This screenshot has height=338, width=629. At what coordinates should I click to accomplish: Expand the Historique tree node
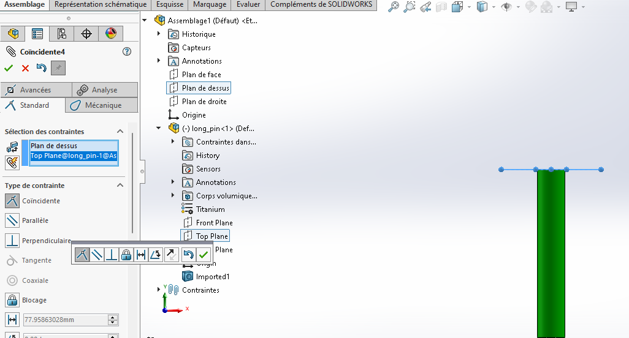(x=159, y=34)
